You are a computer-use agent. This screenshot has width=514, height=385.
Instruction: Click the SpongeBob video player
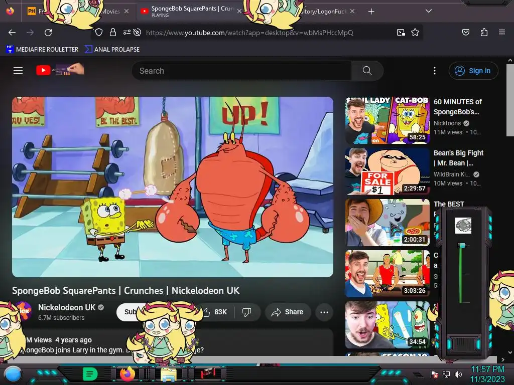coord(173,187)
